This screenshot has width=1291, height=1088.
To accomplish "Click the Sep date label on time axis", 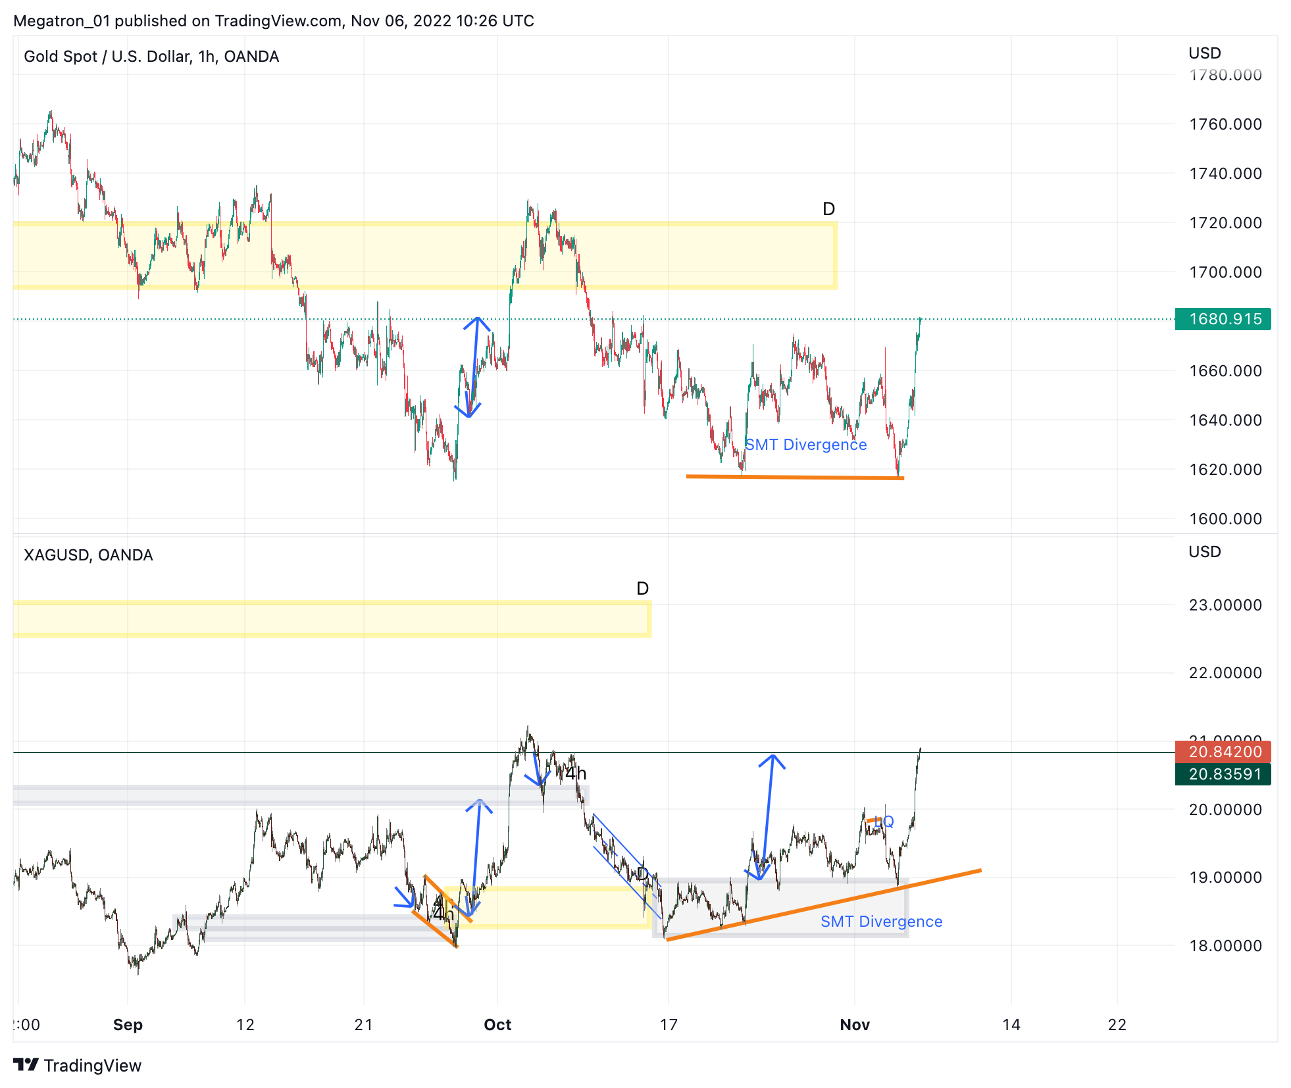I will (x=128, y=1024).
